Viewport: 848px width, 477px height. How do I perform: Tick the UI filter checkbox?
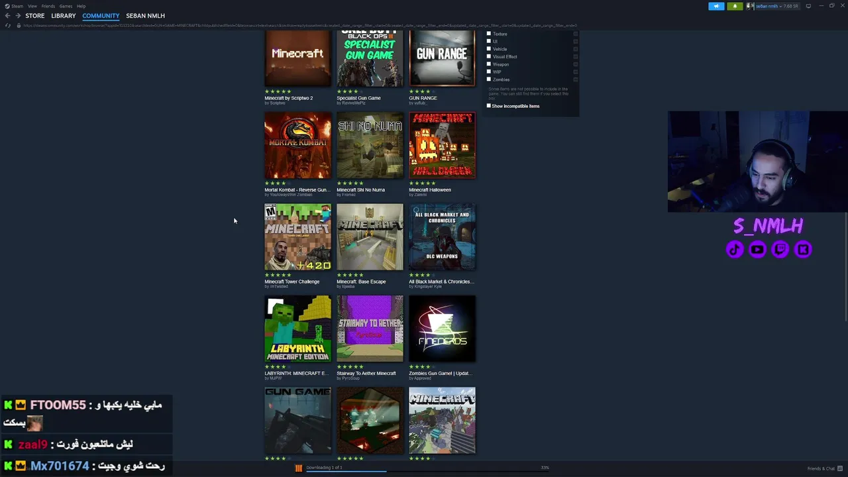pos(489,41)
